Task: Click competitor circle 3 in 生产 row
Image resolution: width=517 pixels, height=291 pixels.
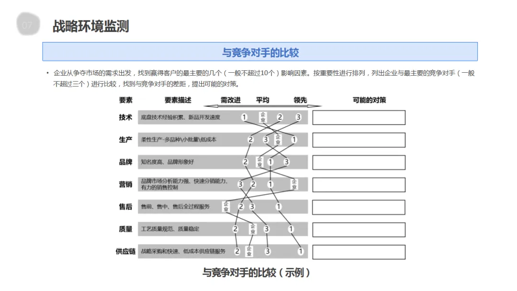Action: (x=266, y=140)
